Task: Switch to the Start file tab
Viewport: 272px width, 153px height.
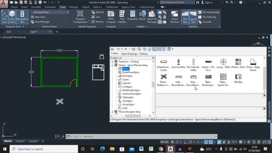Action: (8, 32)
